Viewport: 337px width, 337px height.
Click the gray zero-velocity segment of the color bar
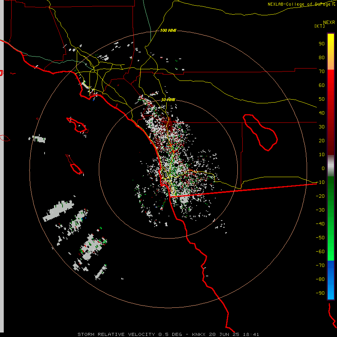click(x=331, y=166)
